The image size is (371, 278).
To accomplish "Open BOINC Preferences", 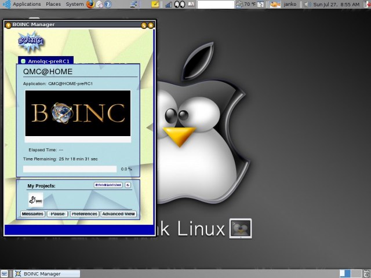I will (84, 214).
